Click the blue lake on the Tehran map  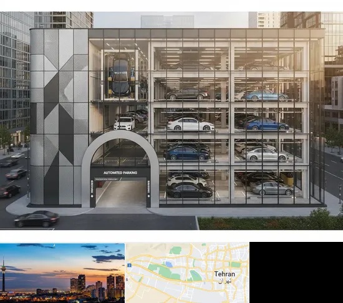click(169, 264)
